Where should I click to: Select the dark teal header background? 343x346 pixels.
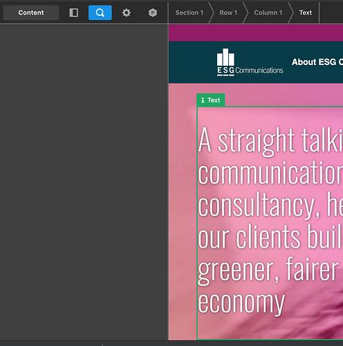coord(256,62)
